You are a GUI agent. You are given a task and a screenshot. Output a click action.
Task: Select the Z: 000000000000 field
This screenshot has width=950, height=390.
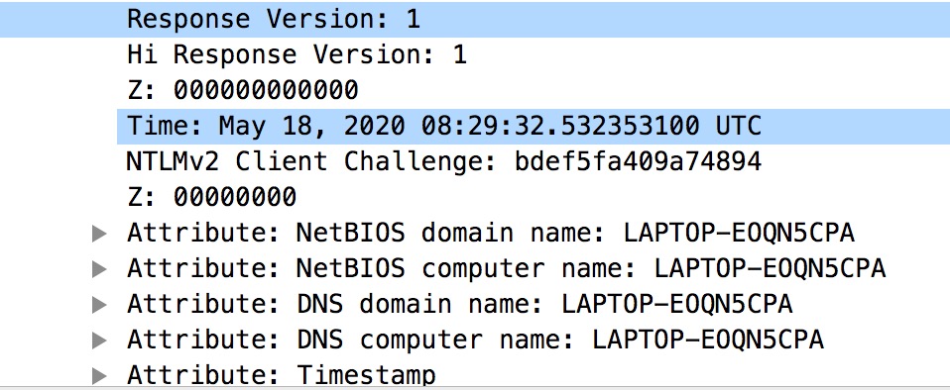(242, 91)
